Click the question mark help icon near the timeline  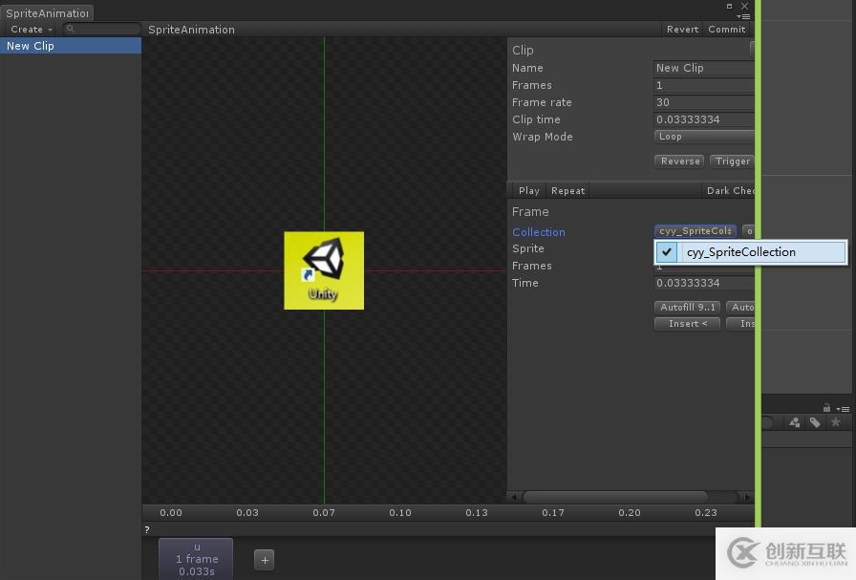[x=146, y=528]
